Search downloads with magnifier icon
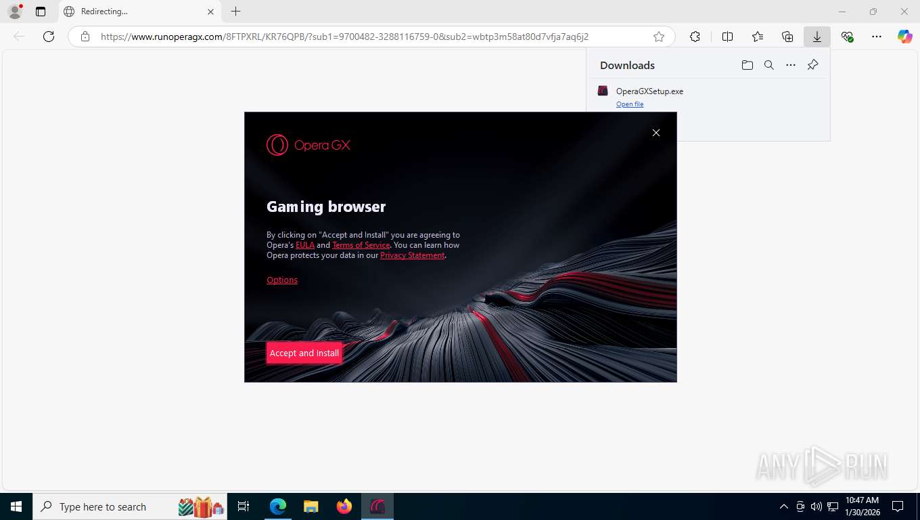This screenshot has height=520, width=920. click(x=768, y=65)
